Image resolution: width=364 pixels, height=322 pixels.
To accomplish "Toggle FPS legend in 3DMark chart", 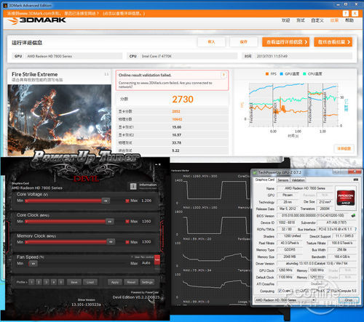I will pyautogui.click(x=271, y=74).
